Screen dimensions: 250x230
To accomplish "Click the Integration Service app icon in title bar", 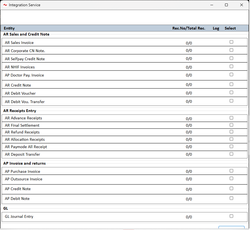I will coord(5,5).
